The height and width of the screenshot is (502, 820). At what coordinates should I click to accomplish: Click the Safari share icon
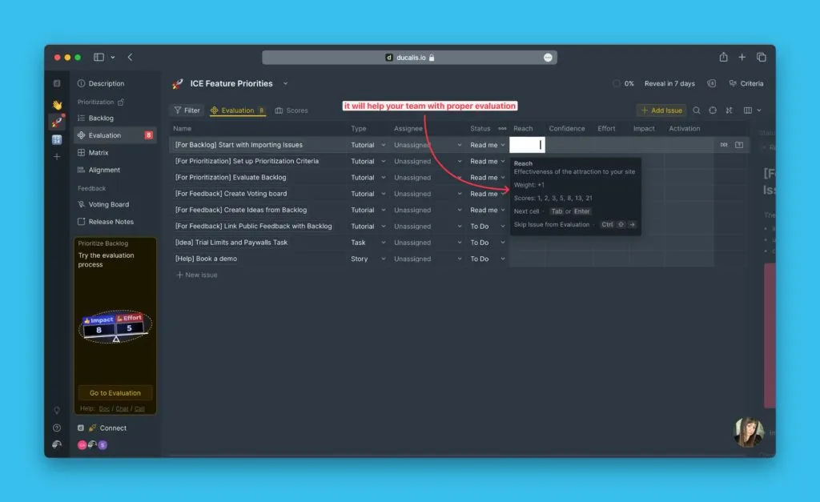pyautogui.click(x=723, y=58)
